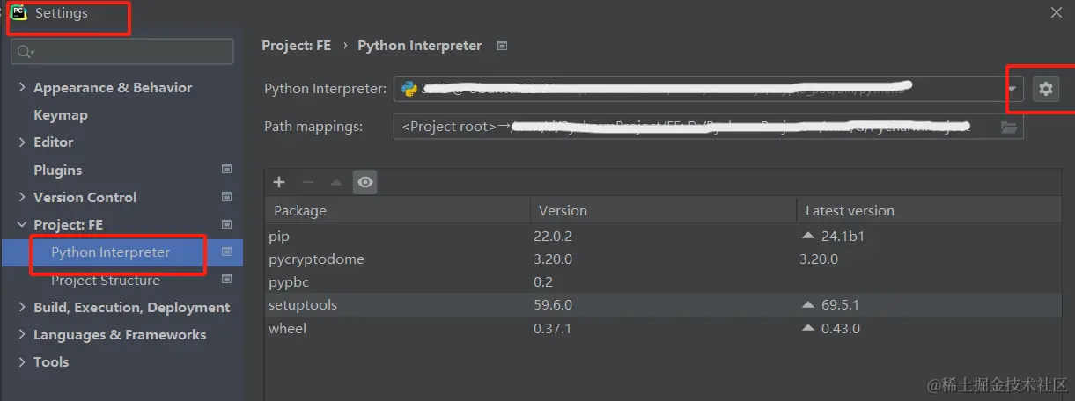This screenshot has width=1075, height=401.
Task: Collapse the Project: FE section
Action: click(22, 225)
